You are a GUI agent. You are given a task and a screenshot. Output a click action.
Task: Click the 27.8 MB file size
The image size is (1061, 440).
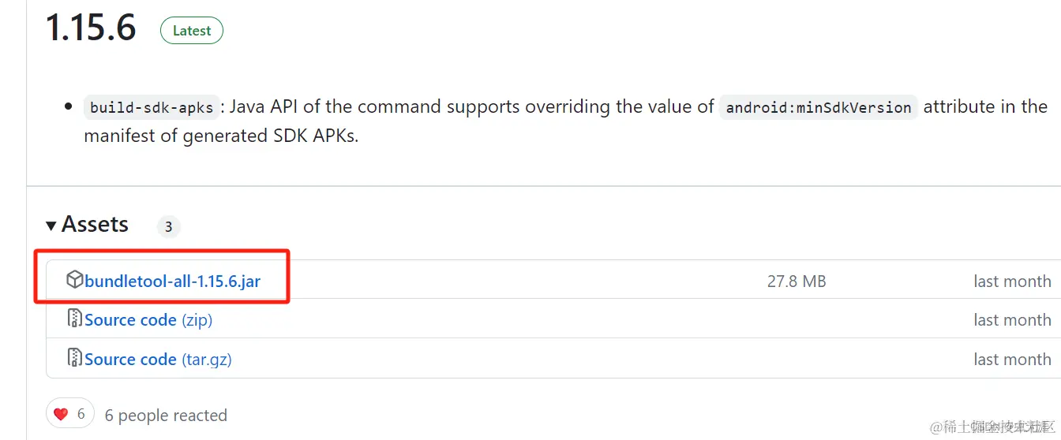[797, 281]
